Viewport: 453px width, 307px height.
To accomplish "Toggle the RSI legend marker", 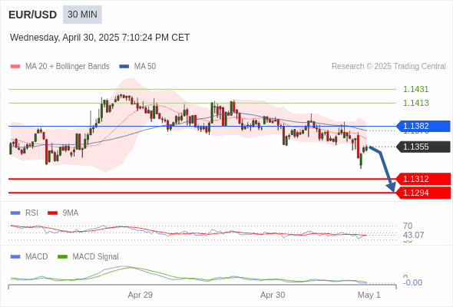I will pyautogui.click(x=15, y=213).
